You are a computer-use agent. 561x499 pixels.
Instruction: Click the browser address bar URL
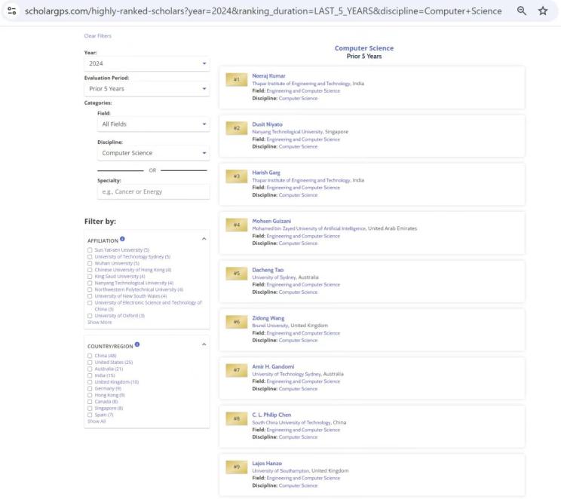[x=263, y=11]
